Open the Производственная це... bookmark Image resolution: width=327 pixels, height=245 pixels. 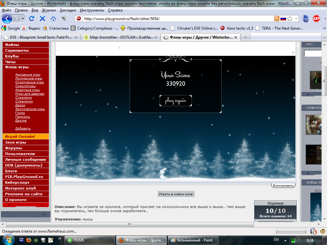(144, 28)
